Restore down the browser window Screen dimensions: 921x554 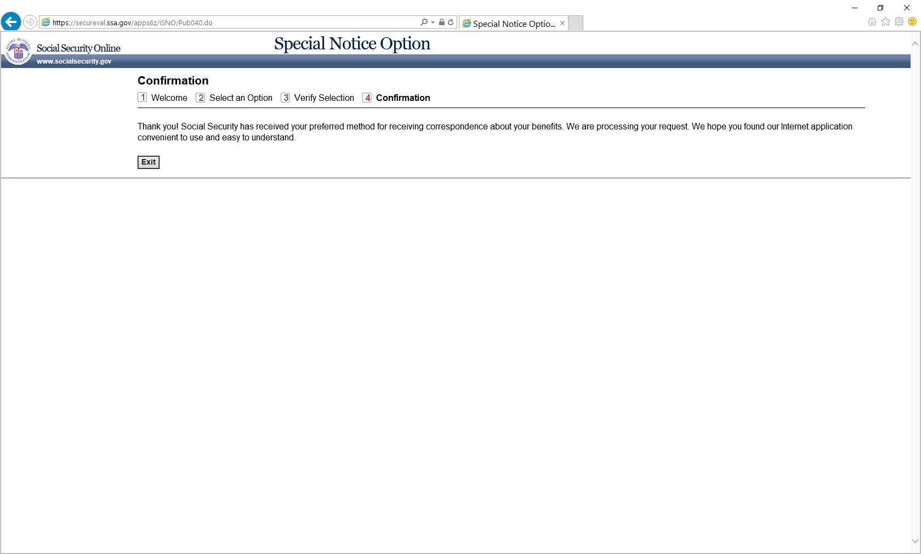coord(880,8)
